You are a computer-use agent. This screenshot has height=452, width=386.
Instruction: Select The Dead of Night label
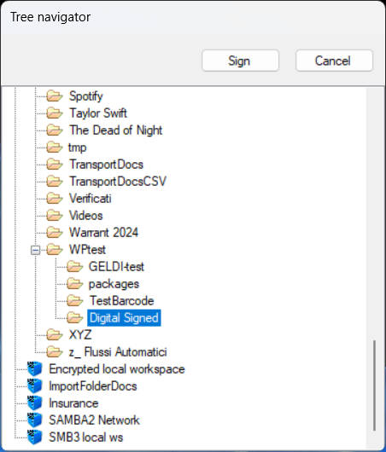(116, 130)
